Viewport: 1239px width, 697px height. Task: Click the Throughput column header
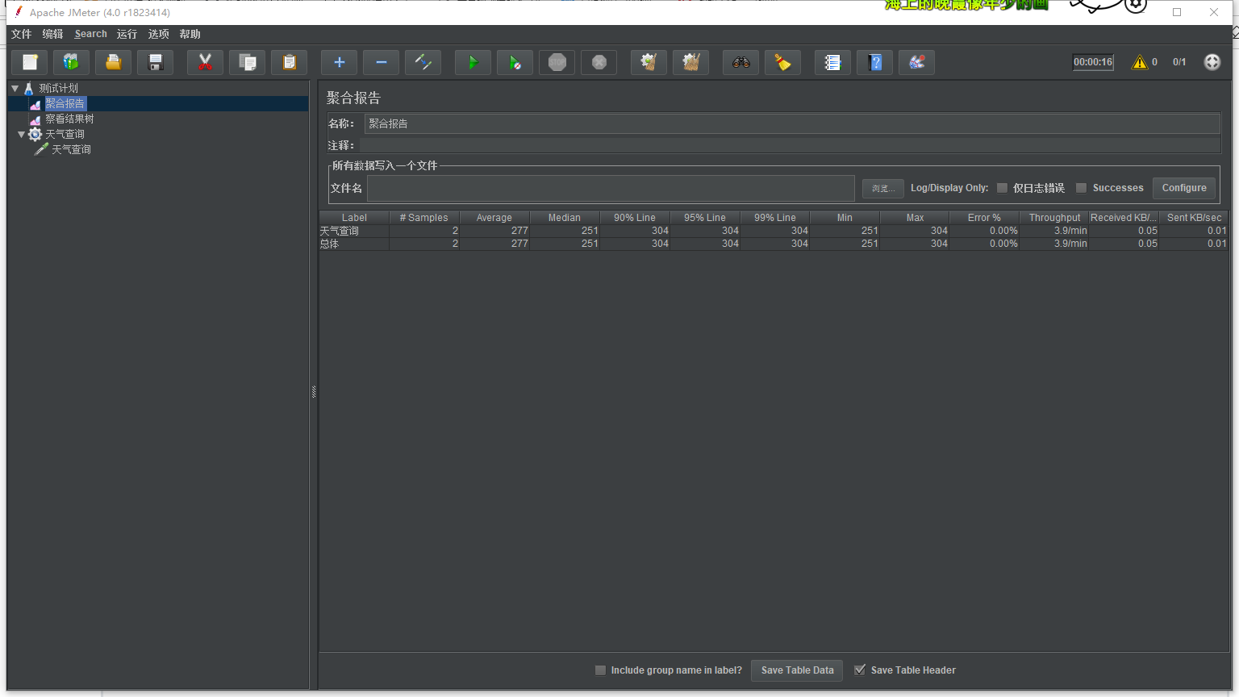click(1054, 218)
